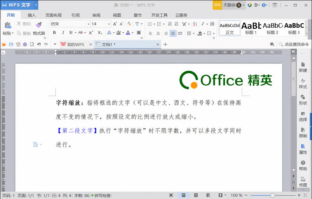Screen dimensions: 312x199
Task: Align text right
Action: point(166,33)
